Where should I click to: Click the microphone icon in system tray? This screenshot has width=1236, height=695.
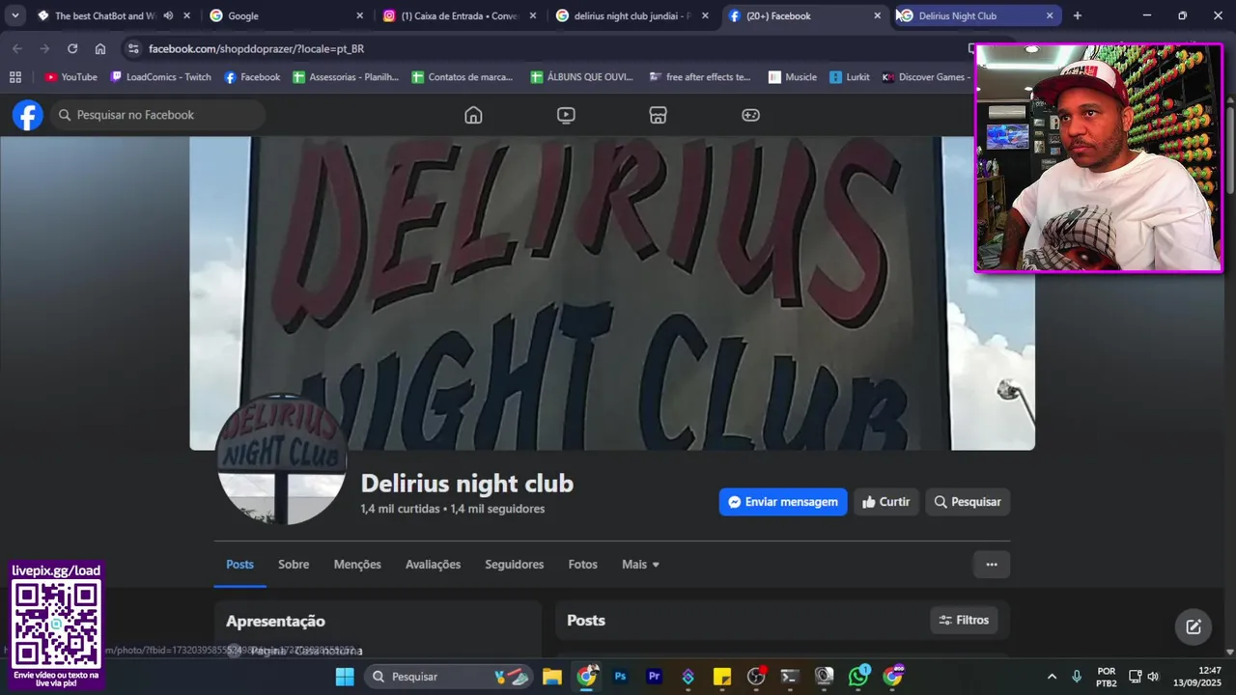coord(1077,677)
